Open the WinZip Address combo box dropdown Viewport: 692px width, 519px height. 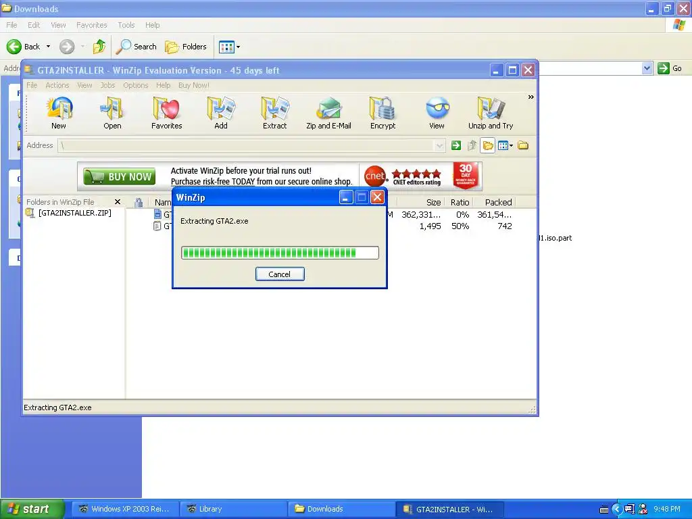[x=439, y=146]
